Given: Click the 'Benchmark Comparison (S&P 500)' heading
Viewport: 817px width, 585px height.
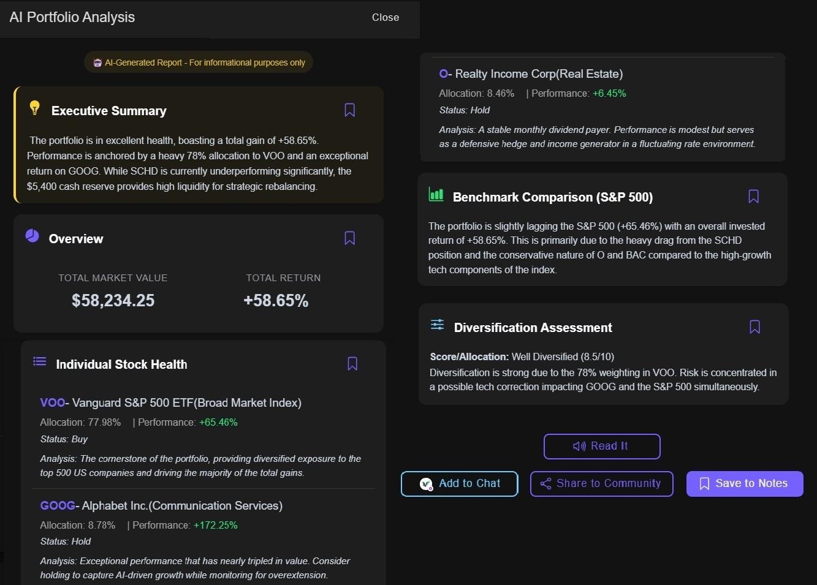Looking at the screenshot, I should pyautogui.click(x=553, y=197).
